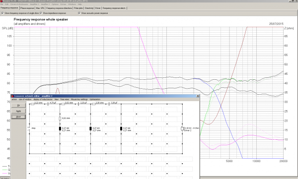The height and width of the screenshot is (179, 298).
Task: Click the SPL [dB] axis label
Action: click(7, 28)
